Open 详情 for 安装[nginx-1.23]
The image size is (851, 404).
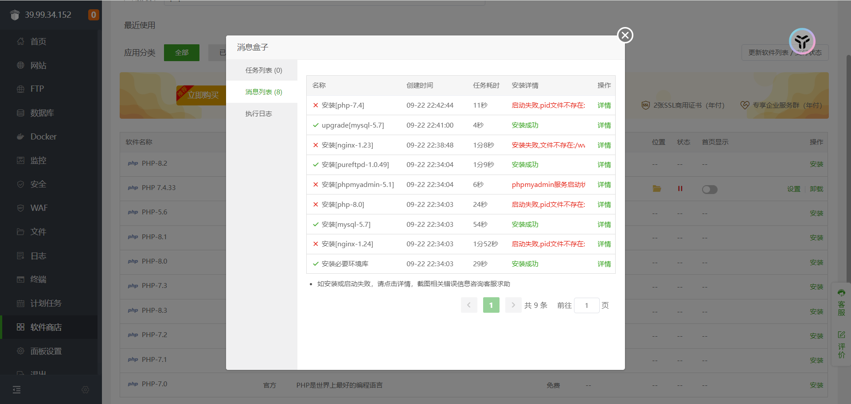click(x=604, y=145)
